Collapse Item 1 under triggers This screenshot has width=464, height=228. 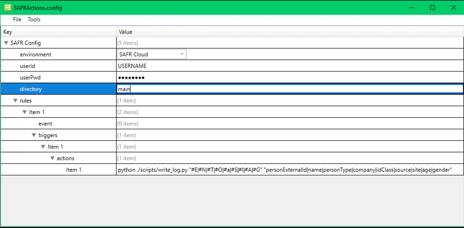(x=43, y=147)
